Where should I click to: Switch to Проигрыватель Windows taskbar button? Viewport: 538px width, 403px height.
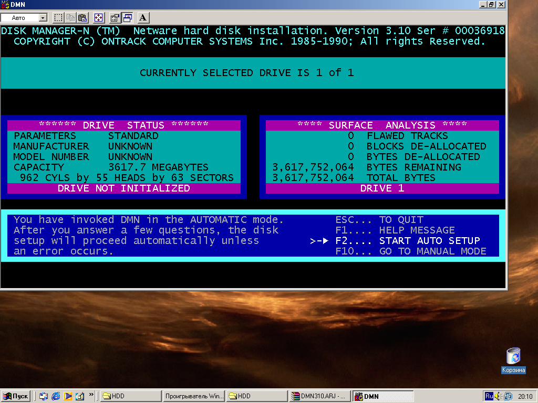pyautogui.click(x=194, y=396)
